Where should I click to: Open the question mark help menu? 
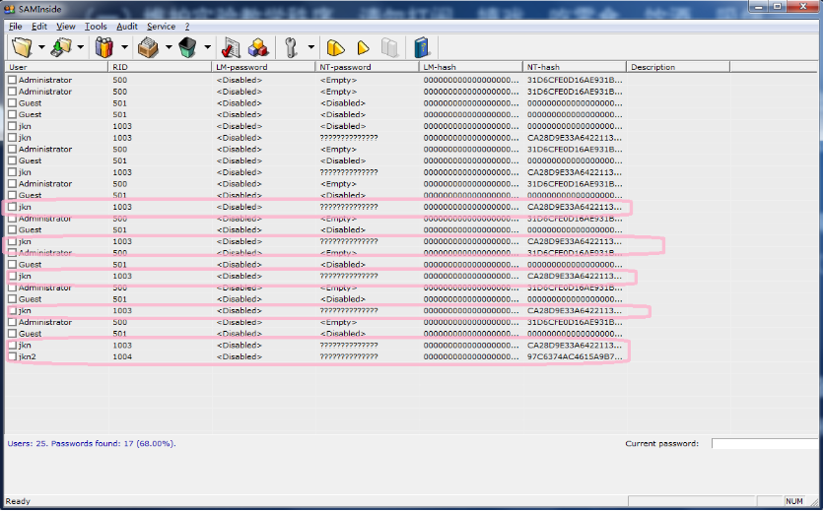[187, 27]
